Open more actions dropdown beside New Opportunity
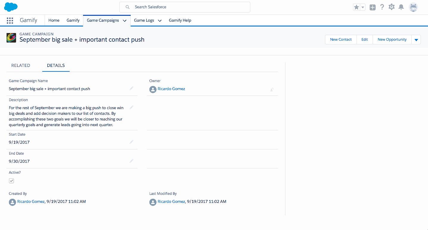The image size is (428, 230). 416,40
